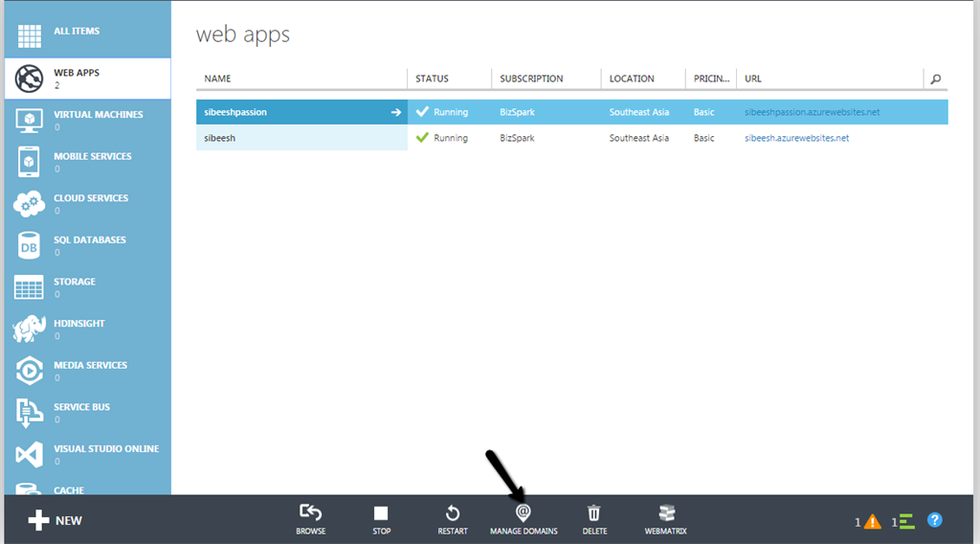This screenshot has width=980, height=544.
Task: Click the Service Bus menu label
Action: click(x=81, y=407)
